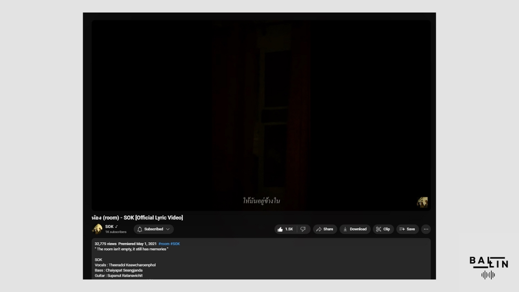519x292 pixels.
Task: Select '1K subscribers' text
Action: pyautogui.click(x=116, y=232)
